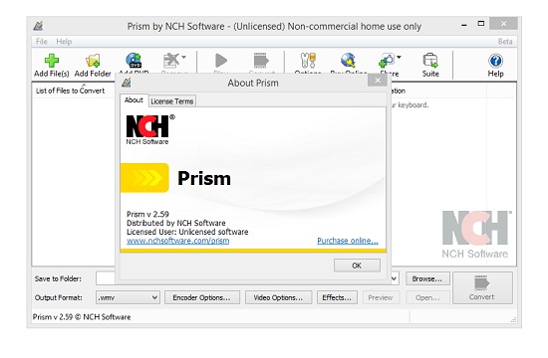Click the Add Folder toolbar icon

pyautogui.click(x=93, y=61)
